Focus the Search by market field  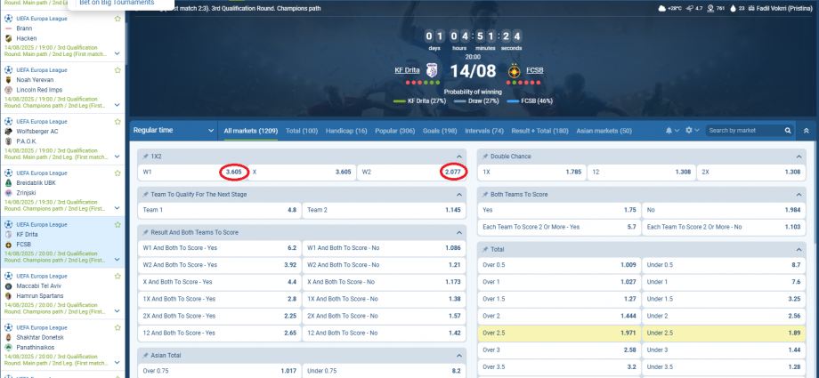pyautogui.click(x=745, y=131)
